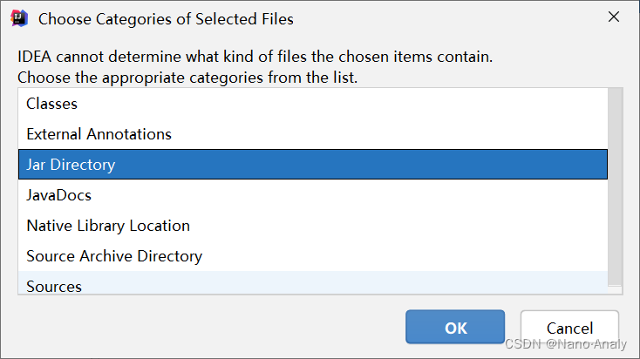Pick the JavaDocs category
Image resolution: width=640 pixels, height=359 pixels.
pyautogui.click(x=58, y=195)
